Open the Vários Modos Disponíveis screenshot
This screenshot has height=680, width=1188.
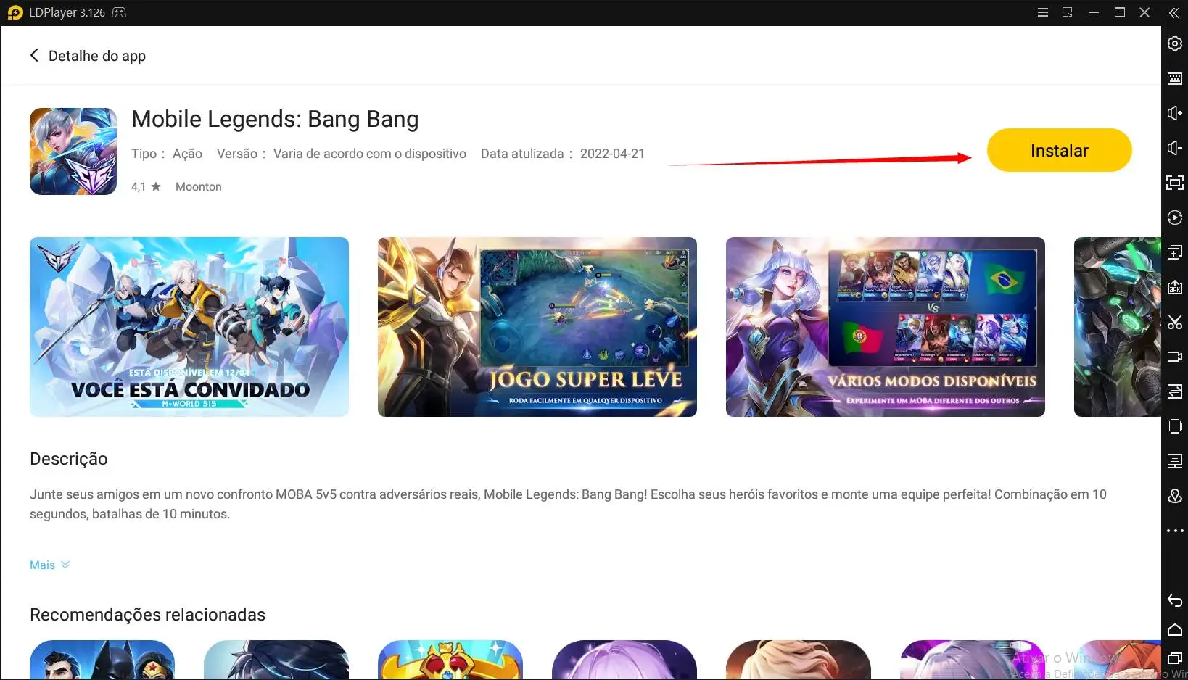tap(886, 327)
